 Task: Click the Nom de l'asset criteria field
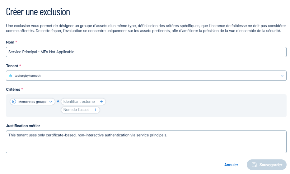pyautogui.click(x=76, y=110)
